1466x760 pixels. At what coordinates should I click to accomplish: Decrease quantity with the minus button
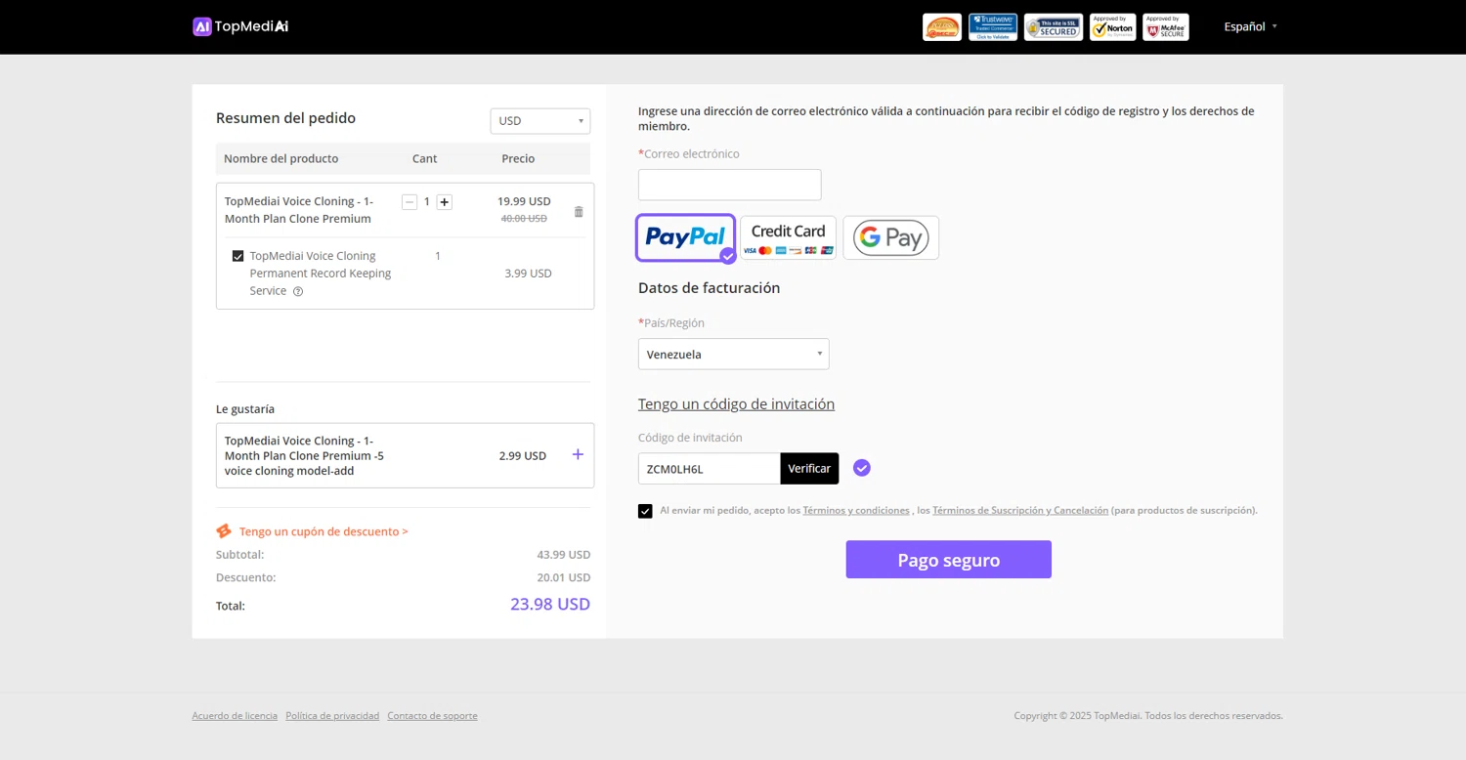[x=410, y=201]
